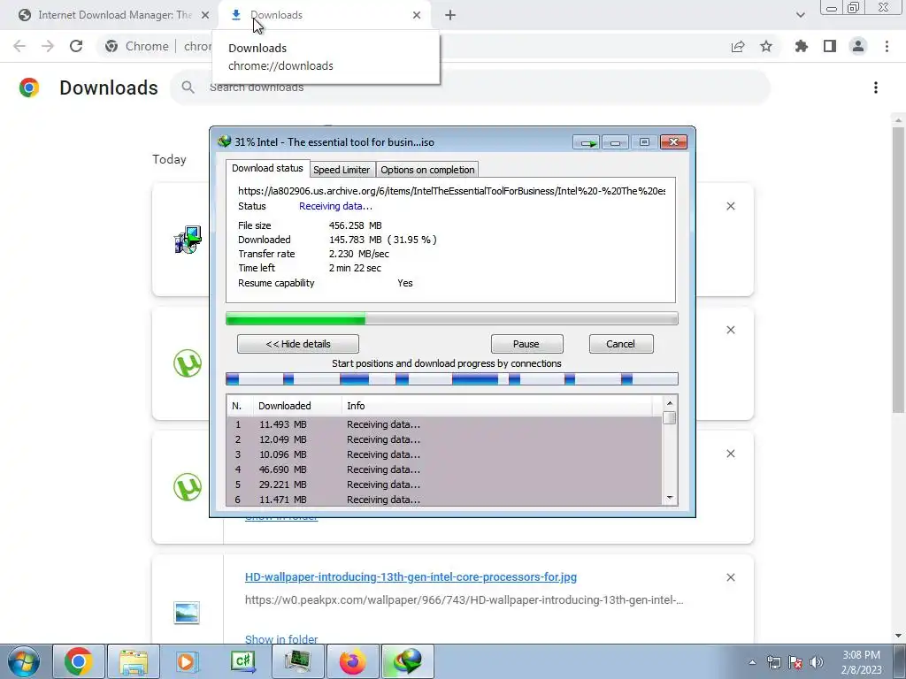Open the tab search chevron
The width and height of the screenshot is (906, 679).
[800, 15]
